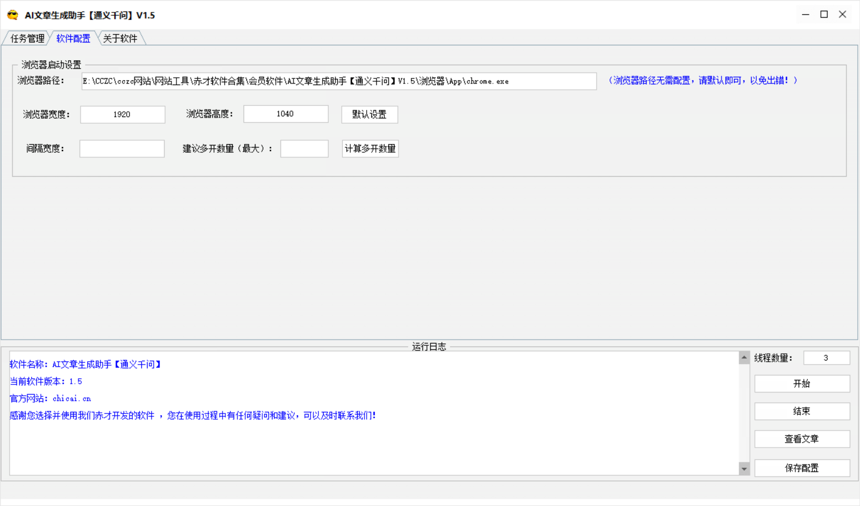
Task: Click the 浏览器启动设置 group label
Action: (x=51, y=65)
